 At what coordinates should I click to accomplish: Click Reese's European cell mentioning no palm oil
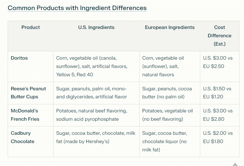tap(167, 93)
